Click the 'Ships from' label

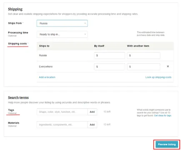(15, 23)
